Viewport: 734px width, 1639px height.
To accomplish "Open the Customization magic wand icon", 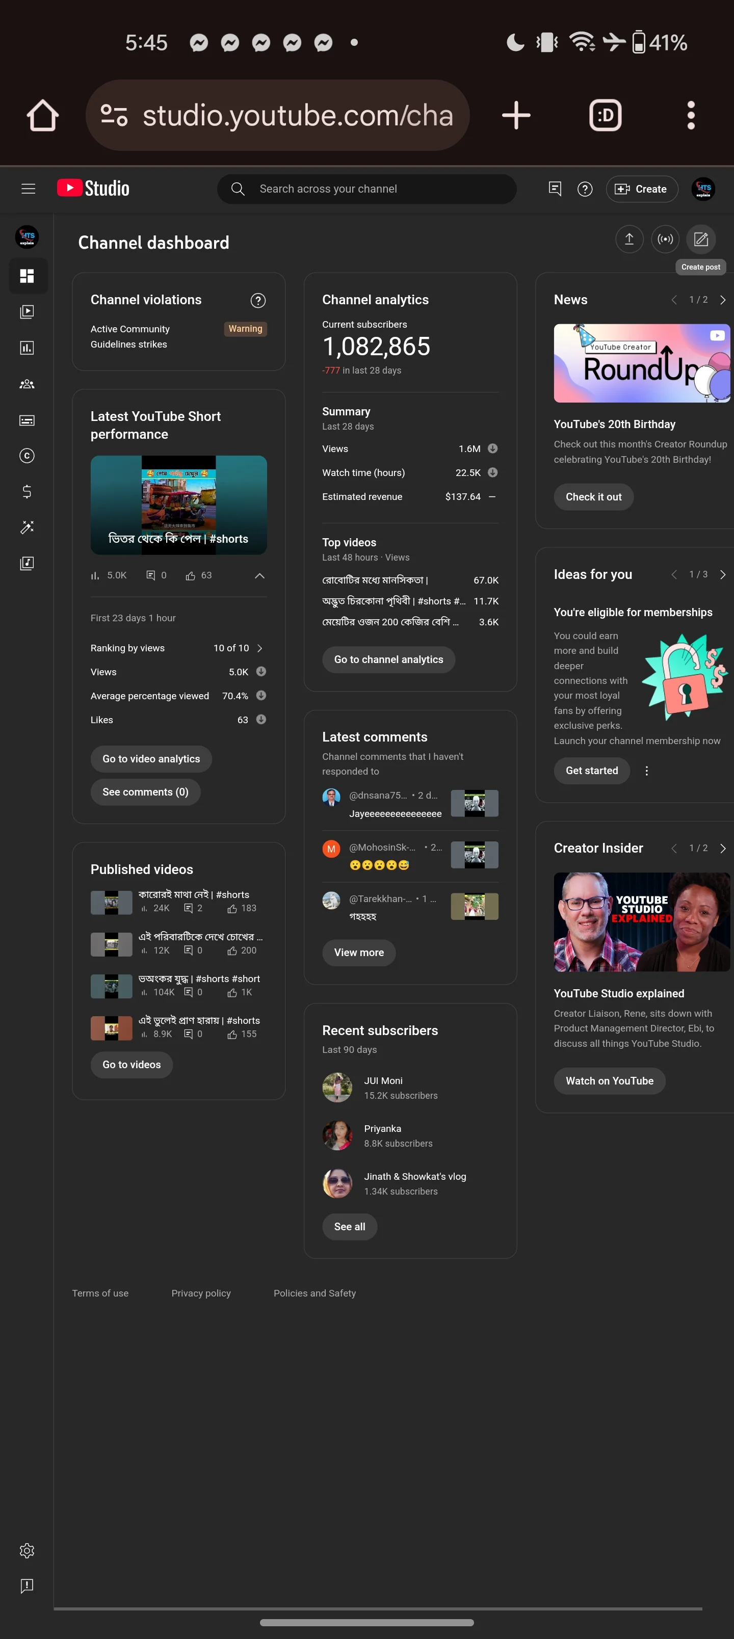I will [27, 527].
